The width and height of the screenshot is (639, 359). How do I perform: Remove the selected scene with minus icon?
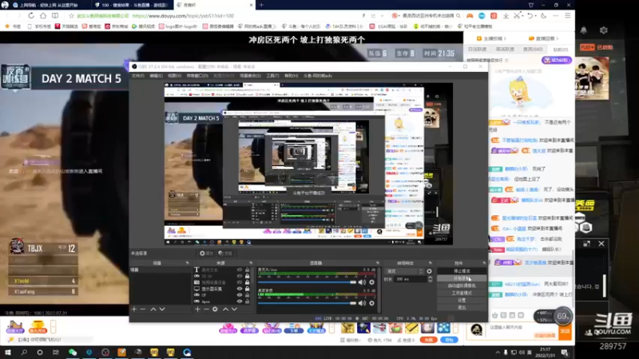pyautogui.click(x=143, y=310)
